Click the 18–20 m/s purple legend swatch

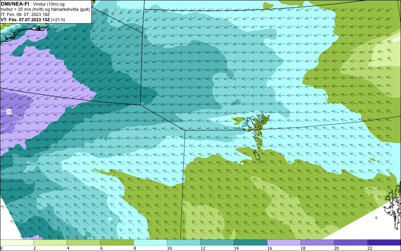[317, 243]
